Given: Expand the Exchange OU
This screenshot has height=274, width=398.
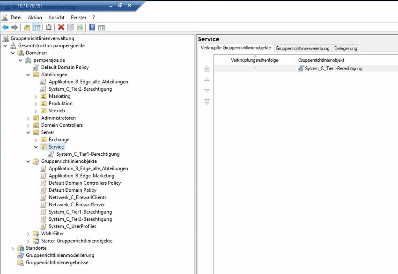Looking at the screenshot, I should (x=36, y=140).
